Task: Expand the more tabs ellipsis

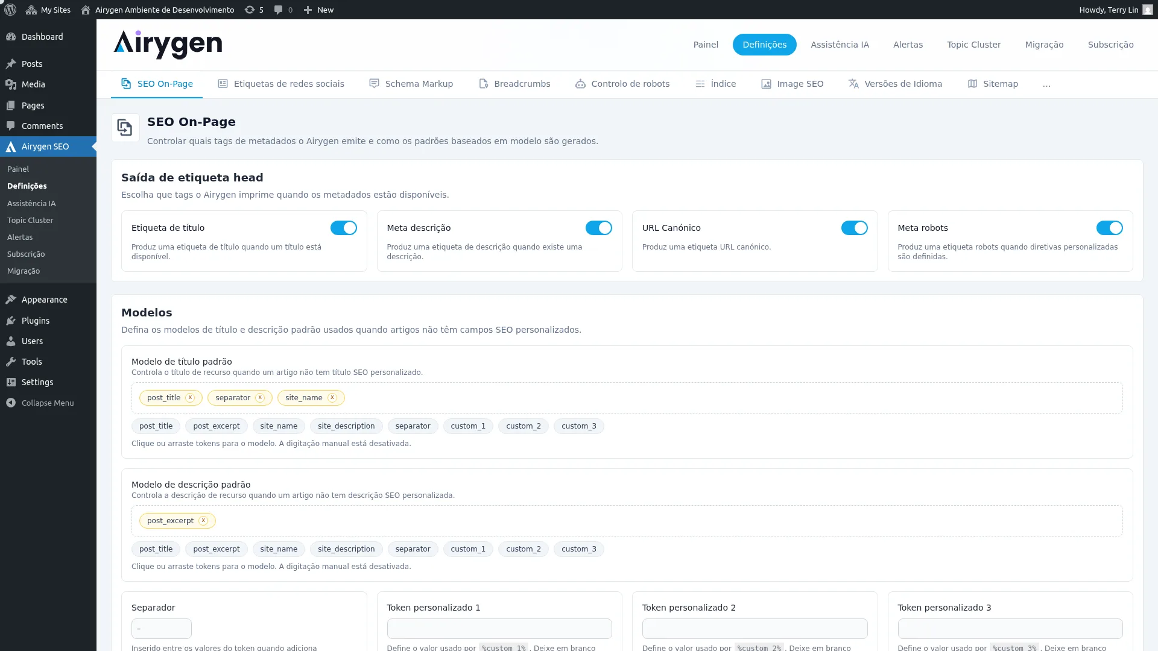Action: click(x=1046, y=84)
